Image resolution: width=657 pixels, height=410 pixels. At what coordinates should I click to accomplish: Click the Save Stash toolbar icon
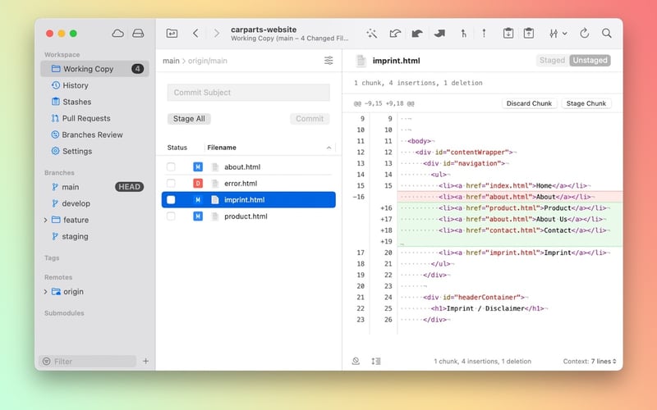click(508, 33)
